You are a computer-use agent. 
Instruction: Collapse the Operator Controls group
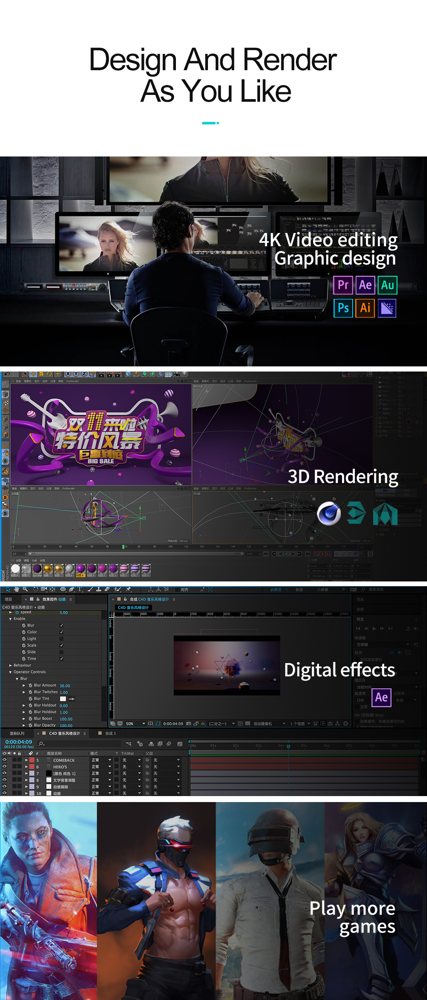11,673
